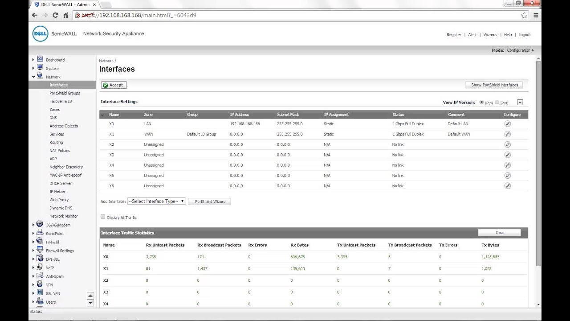
Task: Open the 3G/4G/Modem icon
Action: pos(40,224)
